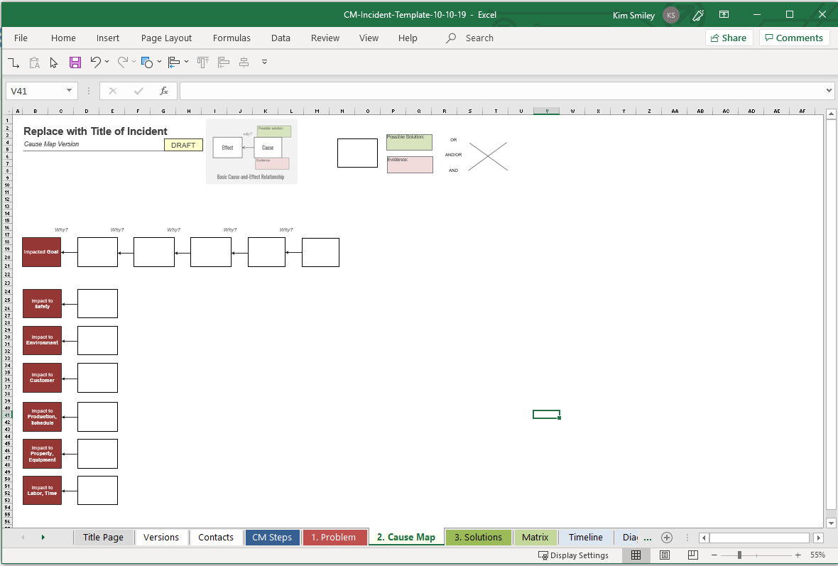The width and height of the screenshot is (838, 566).
Task: Click the Insert Function fx icon
Action: [164, 91]
